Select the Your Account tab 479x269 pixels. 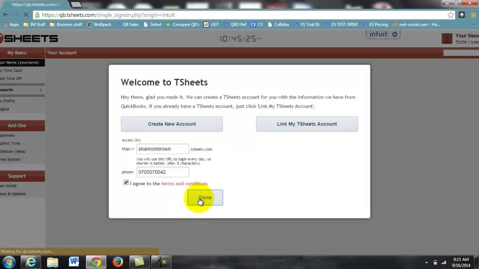point(62,53)
